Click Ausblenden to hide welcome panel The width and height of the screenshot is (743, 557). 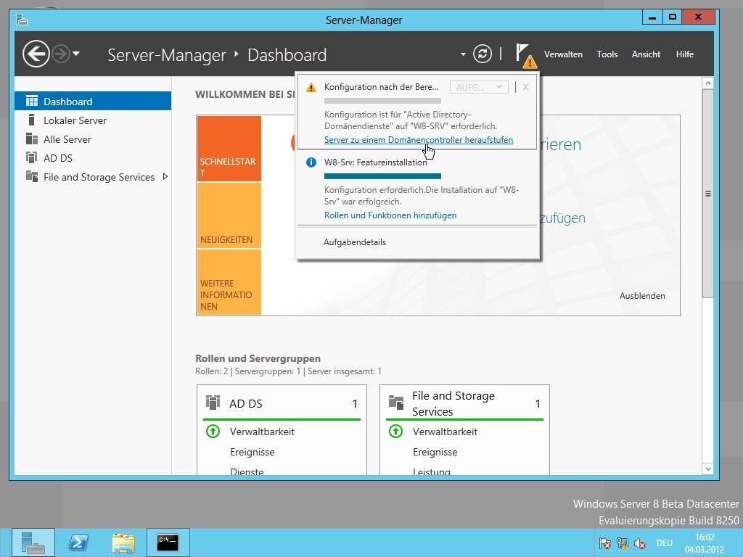coord(642,296)
